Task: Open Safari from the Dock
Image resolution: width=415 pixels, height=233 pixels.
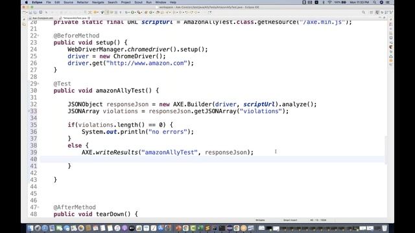Action: pos(45,228)
